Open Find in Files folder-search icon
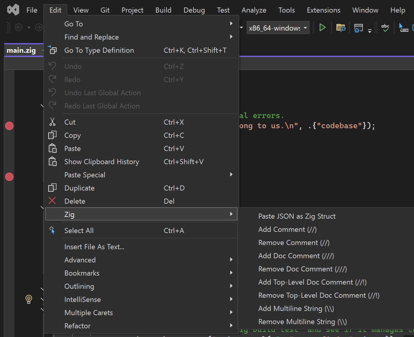 pos(341,28)
